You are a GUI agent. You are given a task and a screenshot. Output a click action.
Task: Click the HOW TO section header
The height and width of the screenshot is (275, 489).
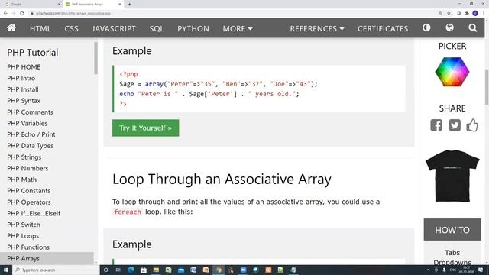point(452,230)
